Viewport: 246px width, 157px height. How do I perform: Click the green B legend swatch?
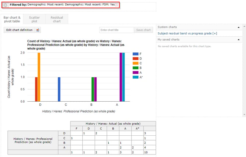(x=135, y=68)
